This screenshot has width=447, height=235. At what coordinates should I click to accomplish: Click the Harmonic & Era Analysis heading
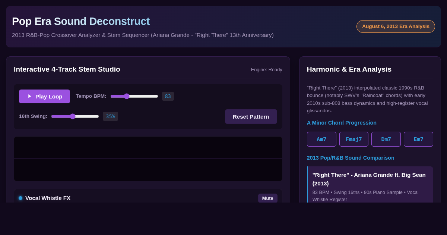coord(349,69)
